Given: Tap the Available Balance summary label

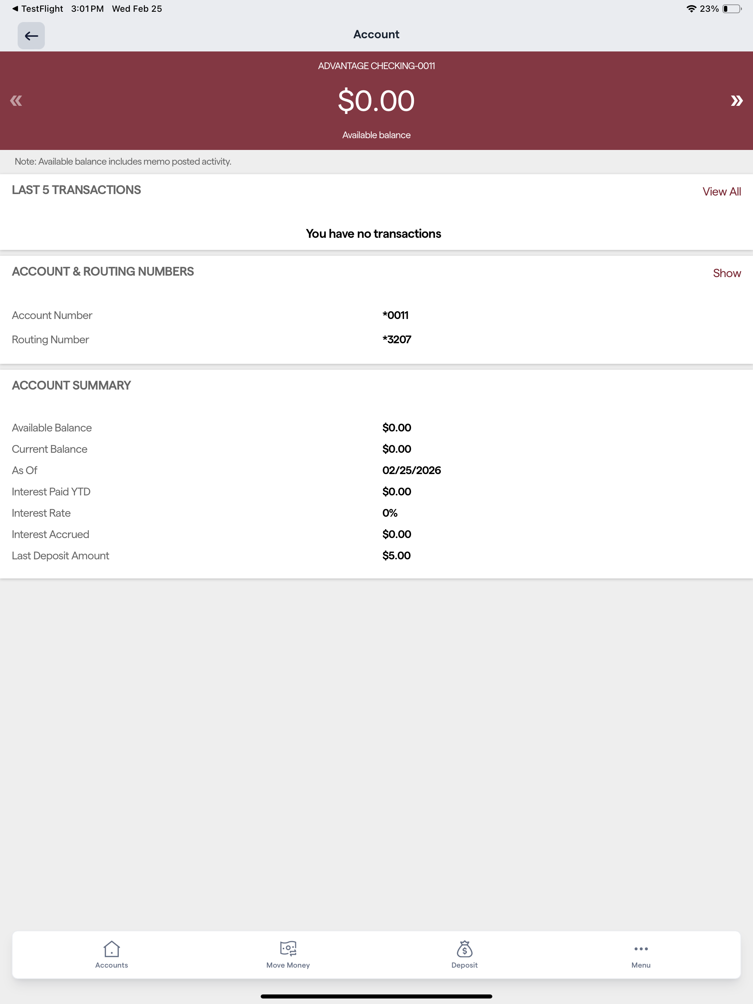Looking at the screenshot, I should point(52,427).
